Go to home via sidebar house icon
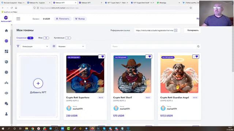The width and height of the screenshot is (234, 131). pos(6,31)
